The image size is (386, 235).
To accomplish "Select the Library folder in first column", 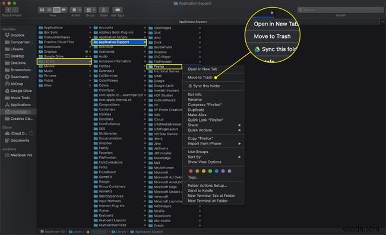I will (64, 61).
